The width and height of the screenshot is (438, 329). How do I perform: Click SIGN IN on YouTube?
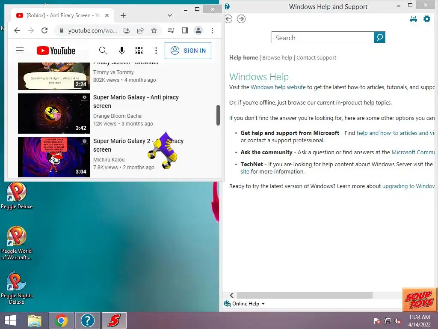tap(188, 51)
